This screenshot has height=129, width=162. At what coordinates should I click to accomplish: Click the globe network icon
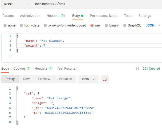pyautogui.click(x=137, y=69)
